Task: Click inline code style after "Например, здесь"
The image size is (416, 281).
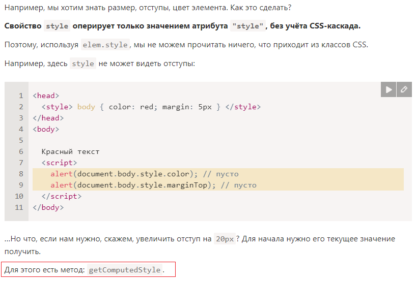Action: point(83,64)
